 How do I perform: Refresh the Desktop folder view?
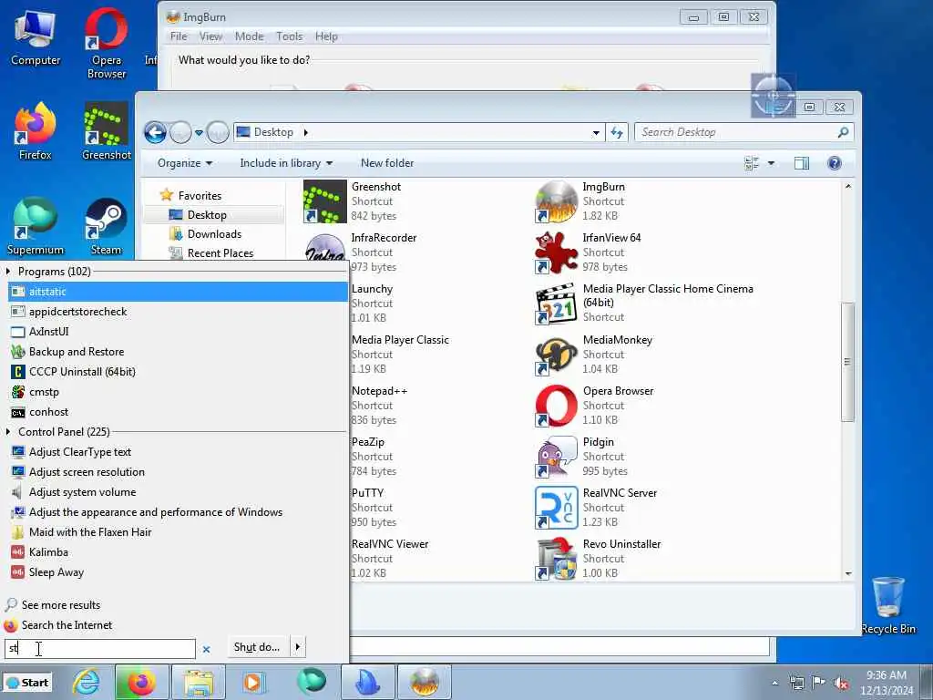[x=617, y=132]
